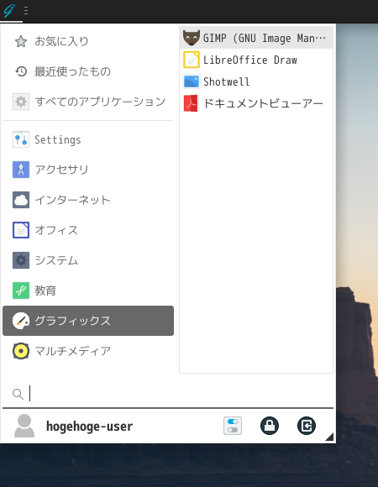Click the LibreOffice Draw yellow icon
This screenshot has height=487, width=378.
[192, 60]
